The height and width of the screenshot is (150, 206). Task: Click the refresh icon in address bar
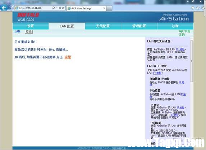[60, 8]
